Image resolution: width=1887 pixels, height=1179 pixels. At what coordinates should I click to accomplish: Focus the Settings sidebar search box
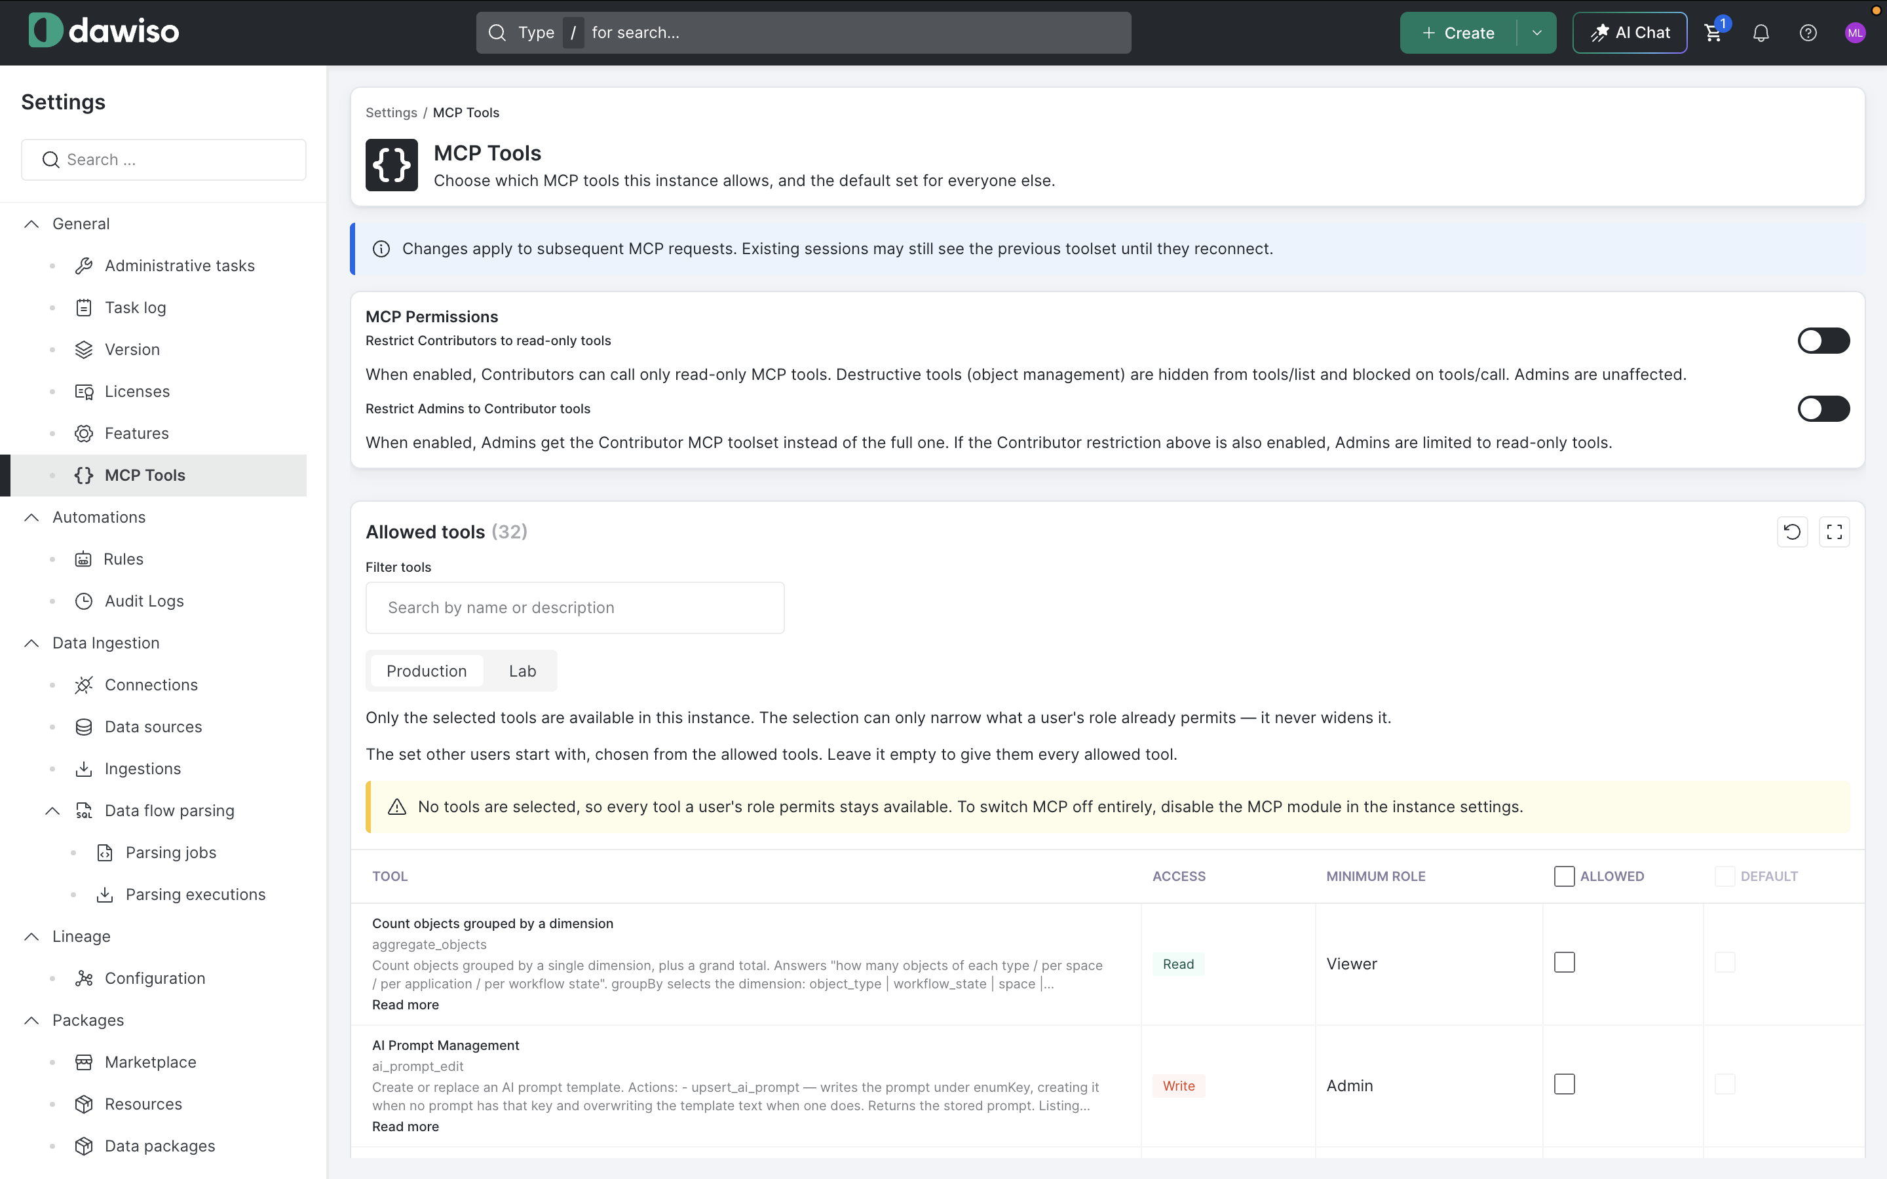164,160
